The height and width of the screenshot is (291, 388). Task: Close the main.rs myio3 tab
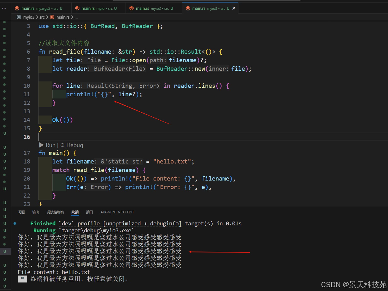coord(234,8)
